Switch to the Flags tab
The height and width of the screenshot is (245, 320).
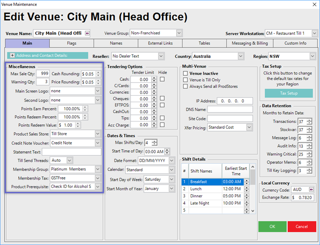[x=72, y=43]
